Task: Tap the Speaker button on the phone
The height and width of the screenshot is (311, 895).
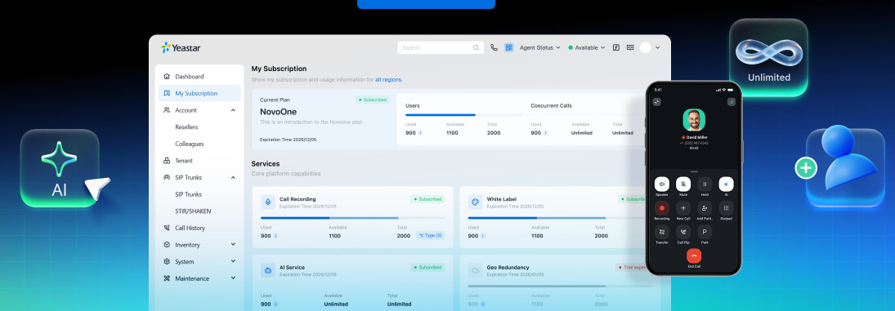Action: 662,184
